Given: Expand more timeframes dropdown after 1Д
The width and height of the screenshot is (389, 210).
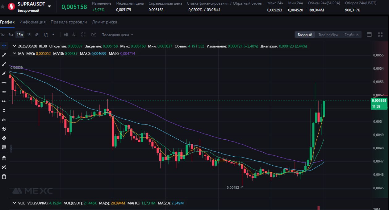Looking at the screenshot, I should click(x=53, y=35).
